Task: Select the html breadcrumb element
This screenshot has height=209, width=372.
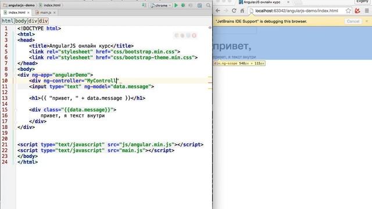Action: point(8,21)
